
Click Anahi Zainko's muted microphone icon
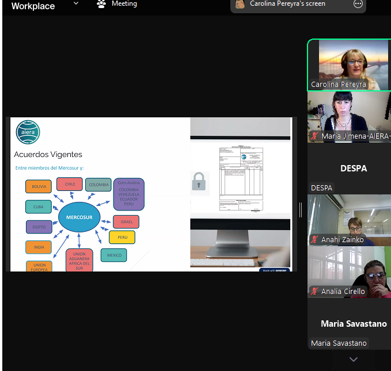(x=314, y=239)
